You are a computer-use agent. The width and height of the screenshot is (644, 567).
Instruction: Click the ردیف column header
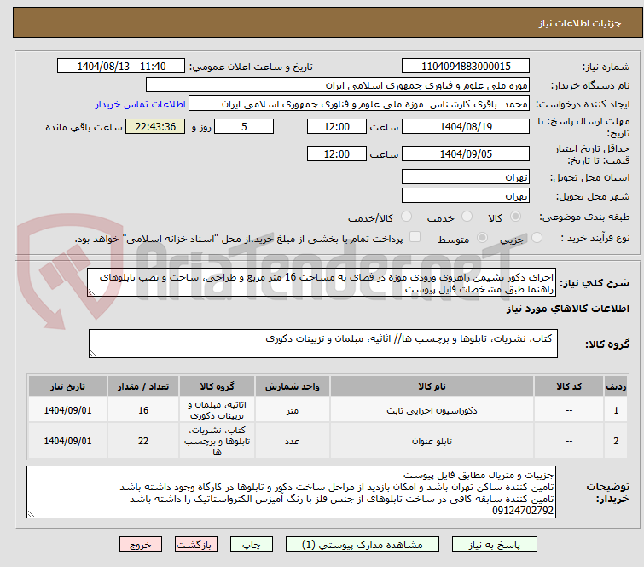pyautogui.click(x=616, y=386)
